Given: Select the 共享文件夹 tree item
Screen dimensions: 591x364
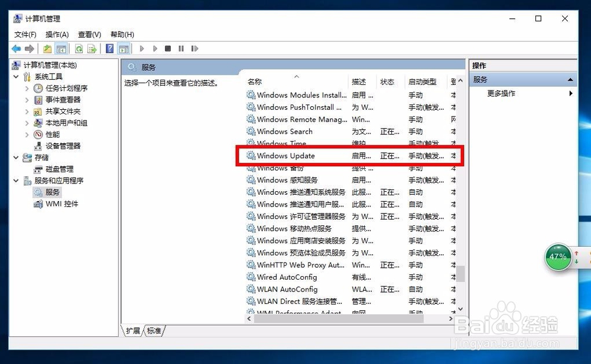Looking at the screenshot, I should pyautogui.click(x=63, y=112).
